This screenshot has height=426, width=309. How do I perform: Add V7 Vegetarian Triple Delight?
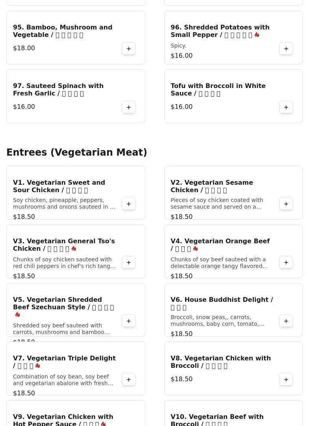(129, 379)
